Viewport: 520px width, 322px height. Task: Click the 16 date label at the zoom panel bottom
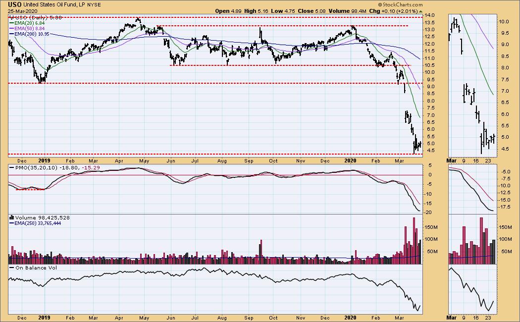tap(476, 318)
